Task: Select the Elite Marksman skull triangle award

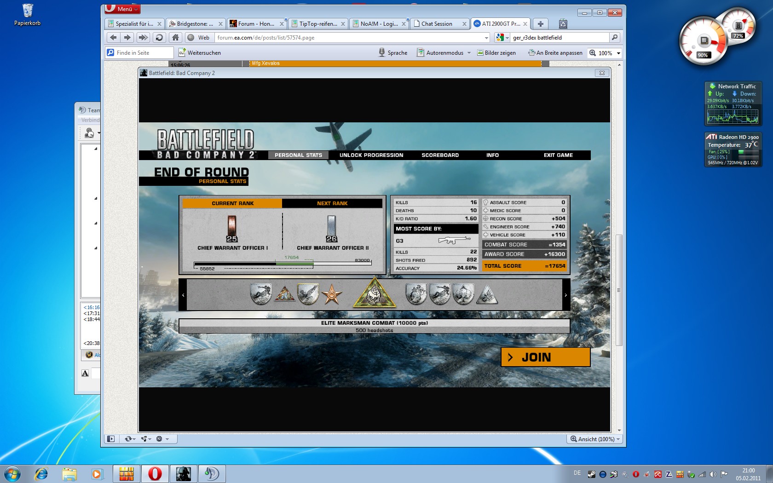Action: click(375, 293)
